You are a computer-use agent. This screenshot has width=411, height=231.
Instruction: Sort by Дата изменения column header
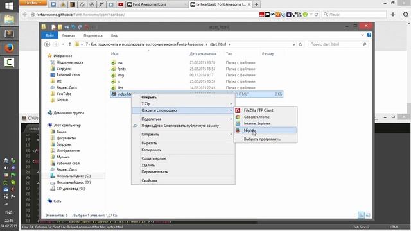click(203, 54)
